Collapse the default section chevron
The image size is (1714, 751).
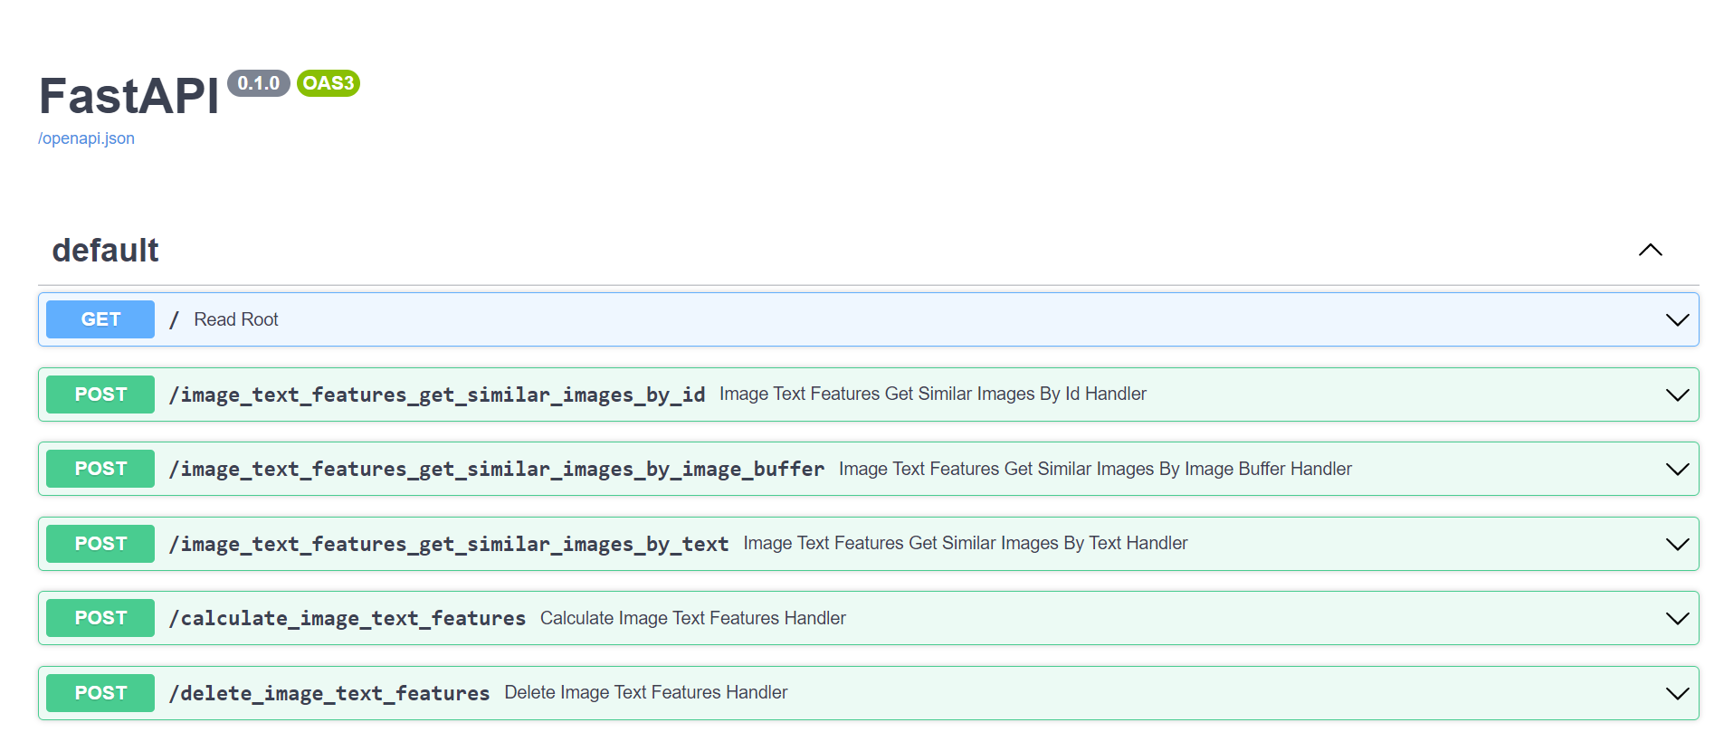click(x=1650, y=250)
